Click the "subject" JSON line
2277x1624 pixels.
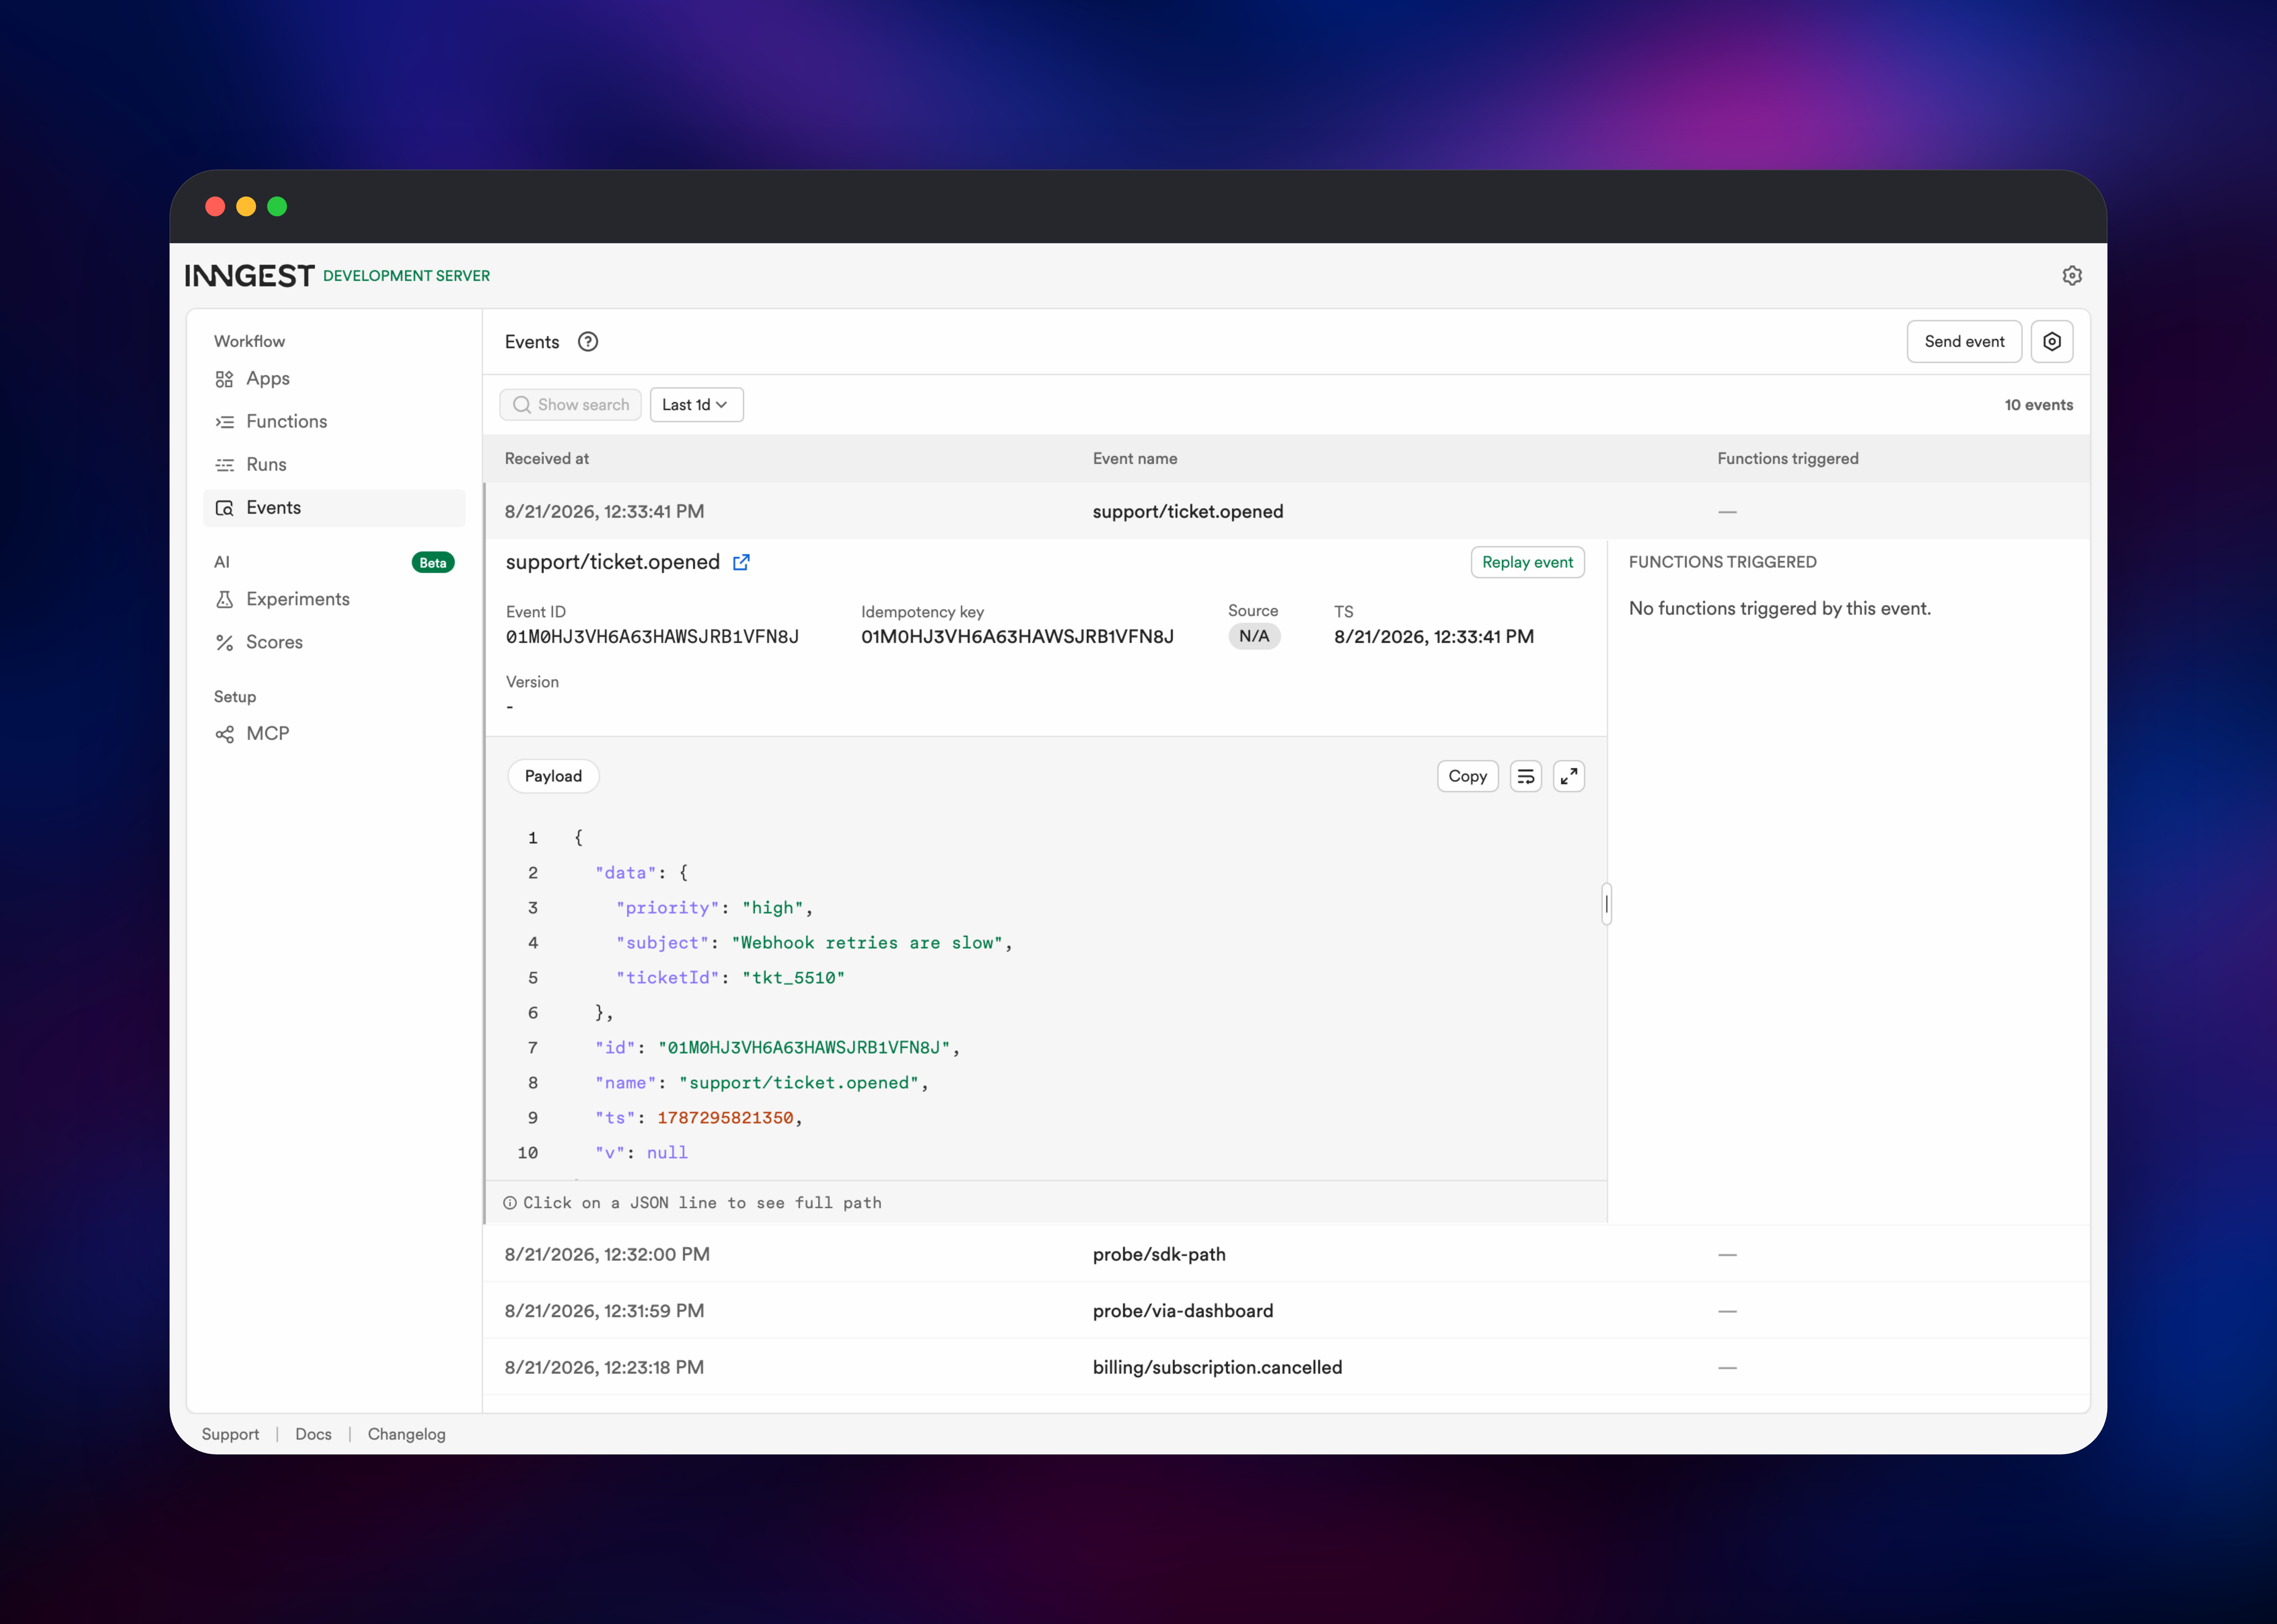(x=814, y=943)
